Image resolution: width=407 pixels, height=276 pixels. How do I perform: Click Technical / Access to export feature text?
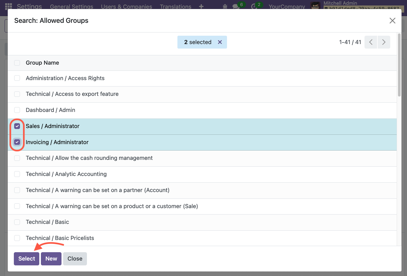[x=72, y=94]
